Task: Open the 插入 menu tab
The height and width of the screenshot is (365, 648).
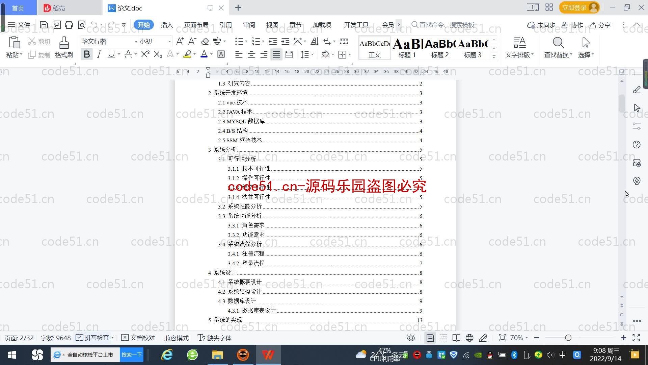Action: 167,25
